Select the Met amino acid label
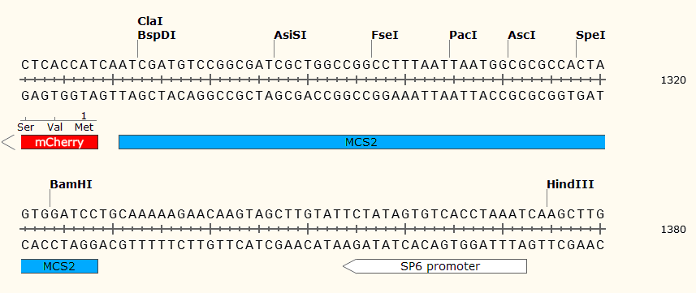This screenshot has width=696, height=293. (x=84, y=128)
